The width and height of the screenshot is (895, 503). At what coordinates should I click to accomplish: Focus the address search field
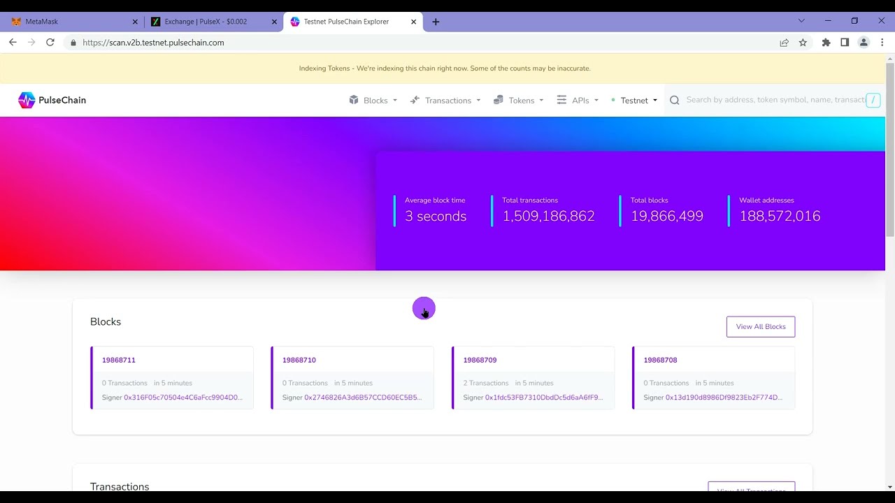coord(775,100)
